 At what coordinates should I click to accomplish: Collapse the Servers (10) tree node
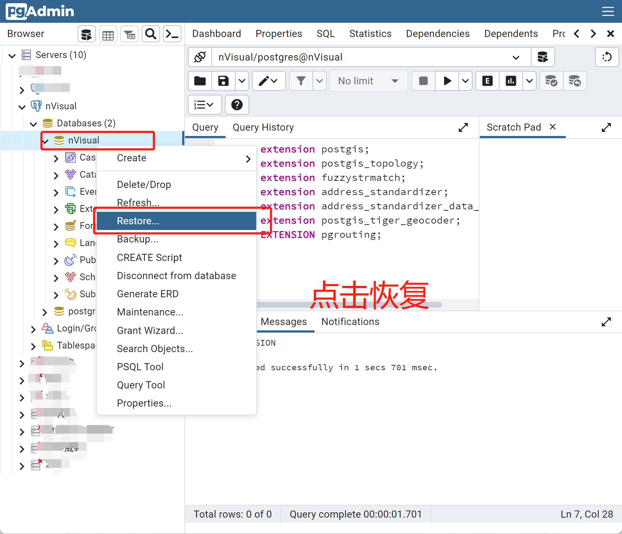coord(12,56)
